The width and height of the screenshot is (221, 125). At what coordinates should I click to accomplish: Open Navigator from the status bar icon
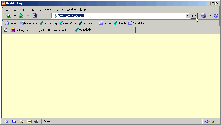click(6, 121)
